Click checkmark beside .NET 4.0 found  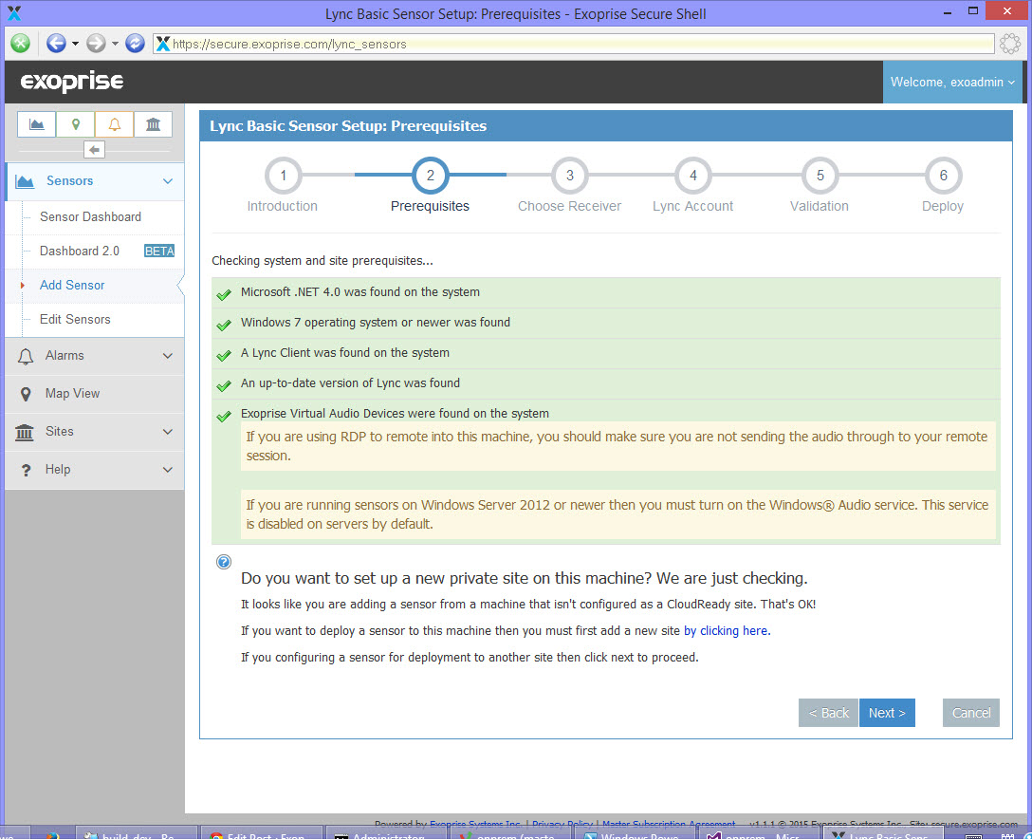224,294
